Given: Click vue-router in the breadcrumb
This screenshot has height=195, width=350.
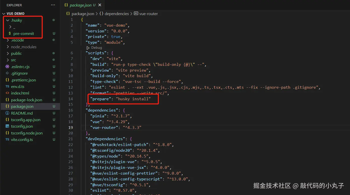Looking at the screenshot, I should click(x=148, y=14).
